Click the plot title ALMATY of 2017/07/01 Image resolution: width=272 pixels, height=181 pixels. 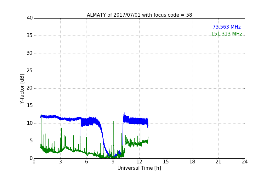(x=139, y=15)
